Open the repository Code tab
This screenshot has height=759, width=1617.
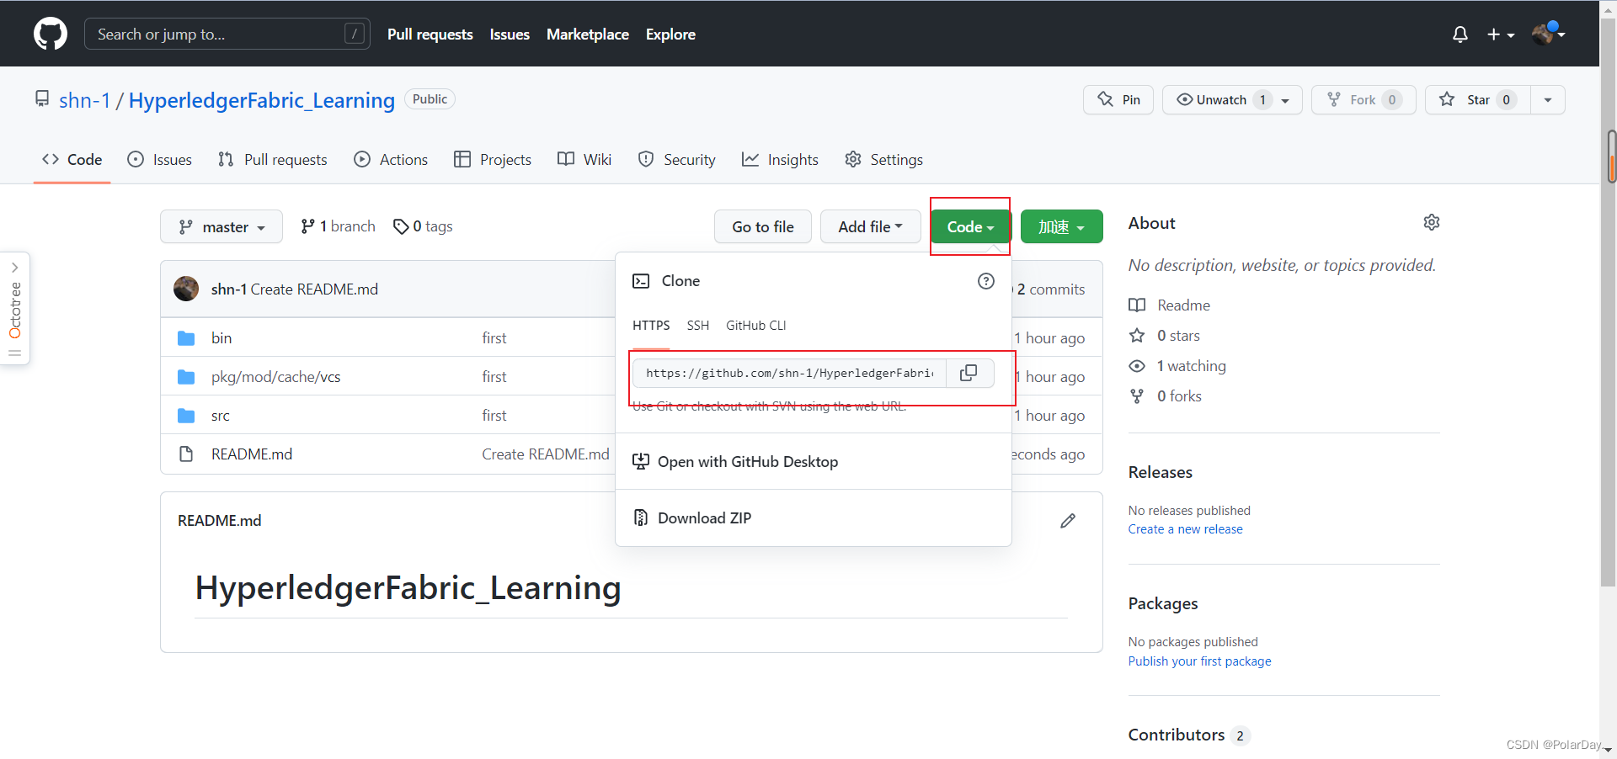click(x=72, y=159)
